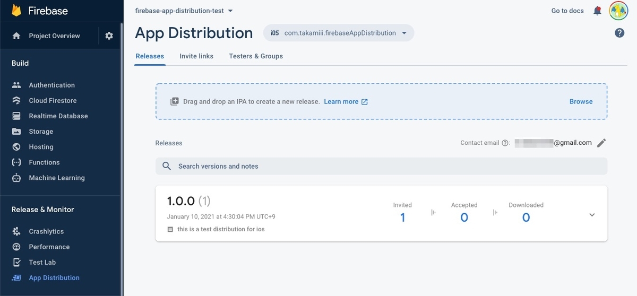Click the 1.0.0 (1) version title
Image resolution: width=637 pixels, height=296 pixels.
[x=189, y=201]
